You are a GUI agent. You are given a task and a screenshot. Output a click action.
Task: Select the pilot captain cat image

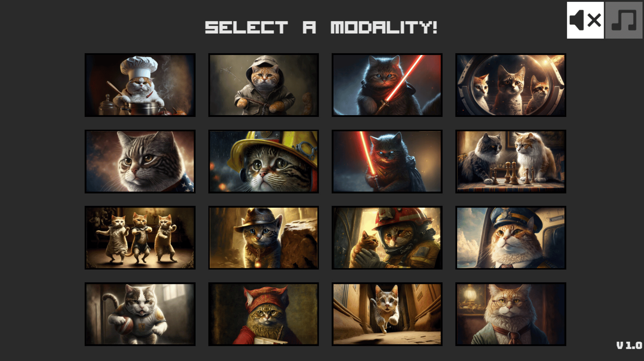pos(511,238)
